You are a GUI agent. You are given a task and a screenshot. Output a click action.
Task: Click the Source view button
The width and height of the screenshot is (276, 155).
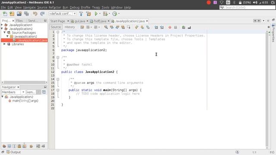56,27
